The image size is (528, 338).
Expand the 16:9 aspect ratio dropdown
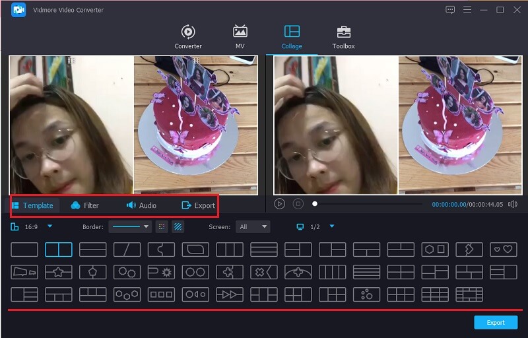pos(49,226)
